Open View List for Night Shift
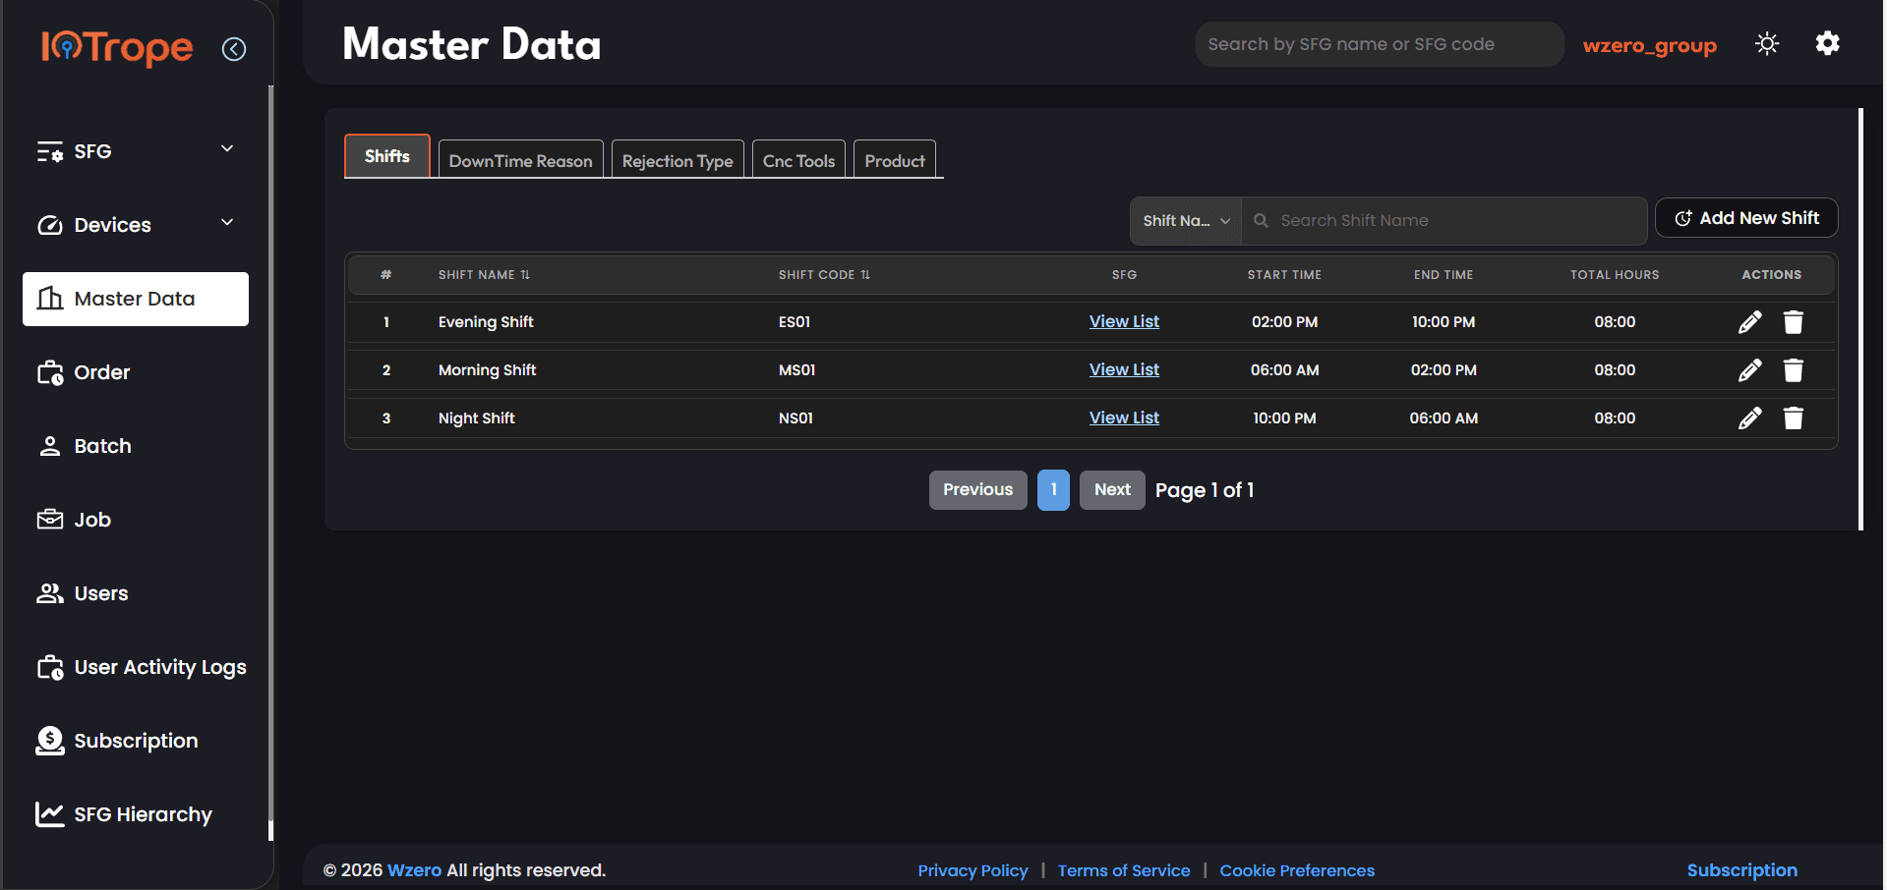This screenshot has height=890, width=1887. pos(1124,417)
